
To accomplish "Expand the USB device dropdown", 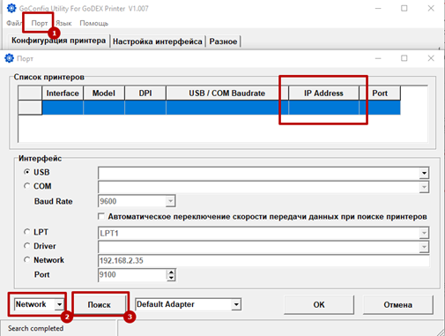I will (x=424, y=173).
